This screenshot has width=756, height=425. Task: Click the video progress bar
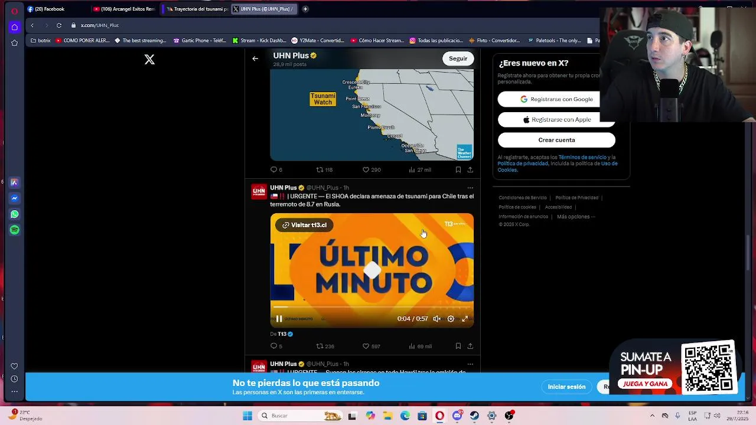click(372, 307)
